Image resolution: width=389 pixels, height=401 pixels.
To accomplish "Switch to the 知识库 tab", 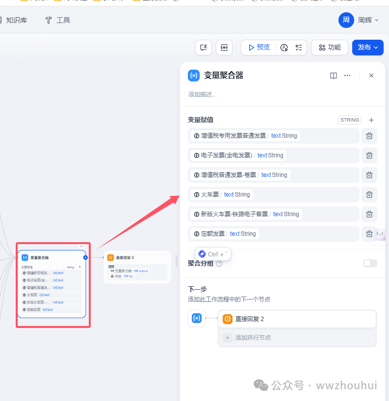I will (x=16, y=20).
